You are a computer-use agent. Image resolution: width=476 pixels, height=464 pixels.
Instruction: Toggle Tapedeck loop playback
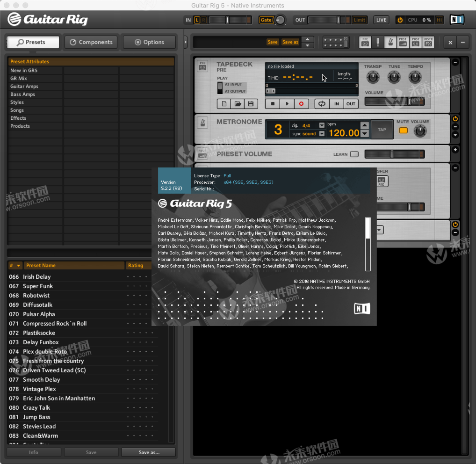click(322, 104)
